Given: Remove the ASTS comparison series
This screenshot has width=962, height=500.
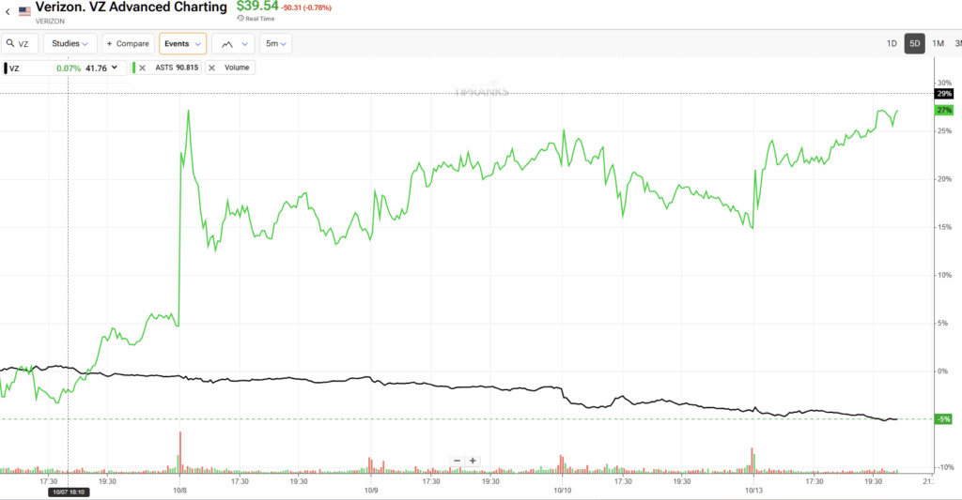Looking at the screenshot, I should (x=143, y=68).
